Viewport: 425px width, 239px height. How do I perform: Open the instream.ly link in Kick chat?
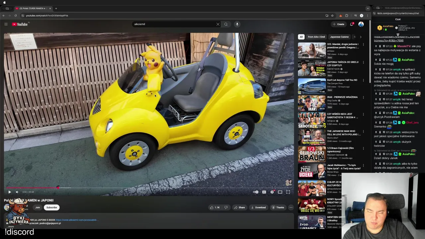[x=397, y=39]
